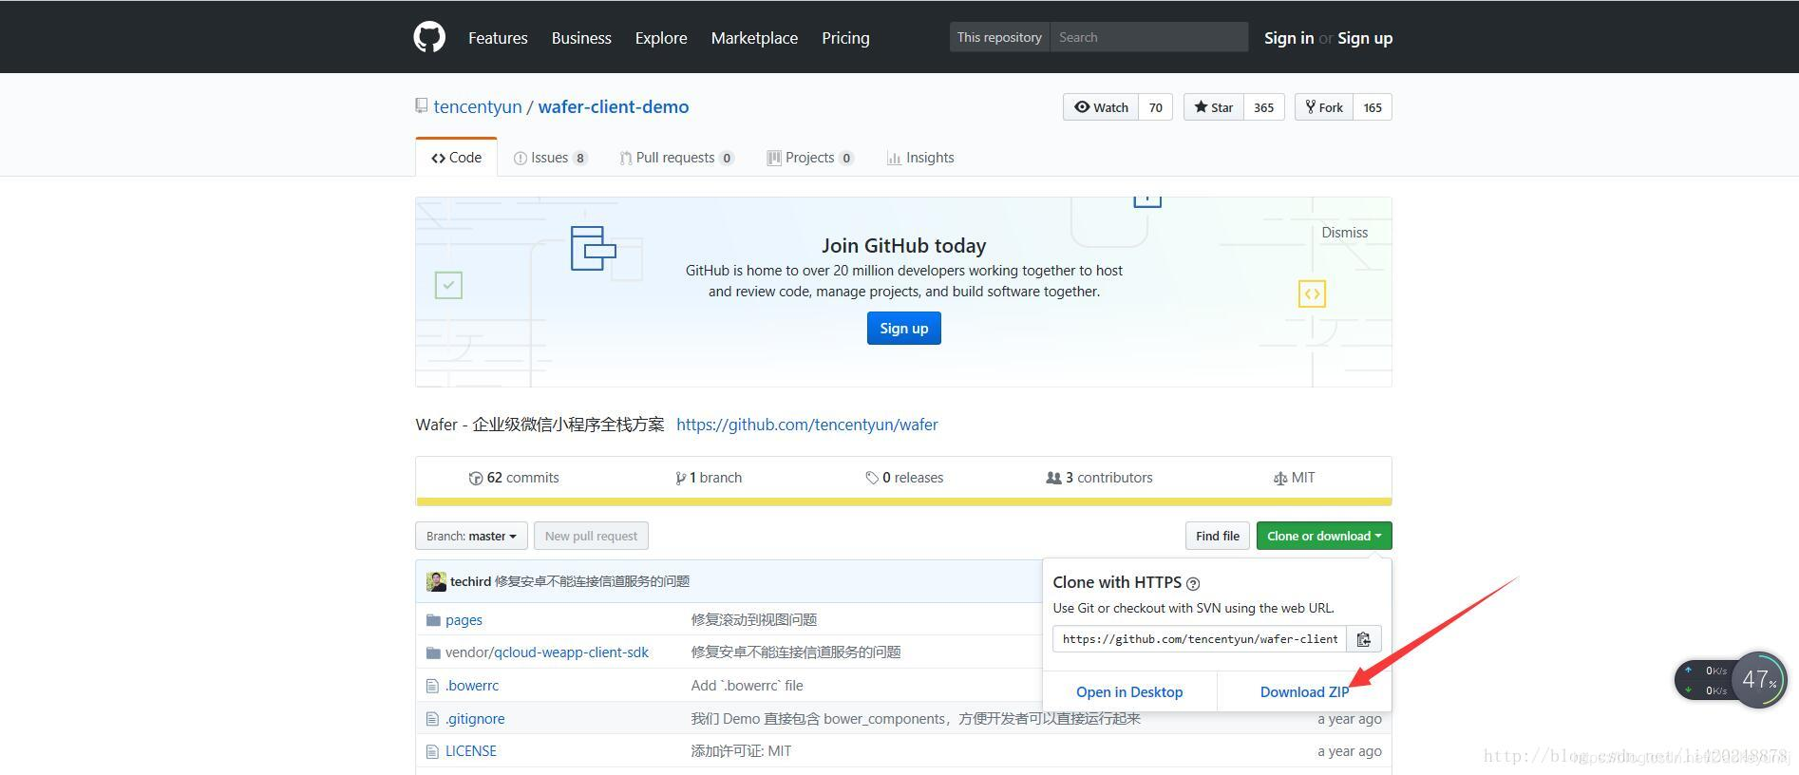The height and width of the screenshot is (775, 1799).
Task: Watch the repository
Action: [x=1101, y=107]
